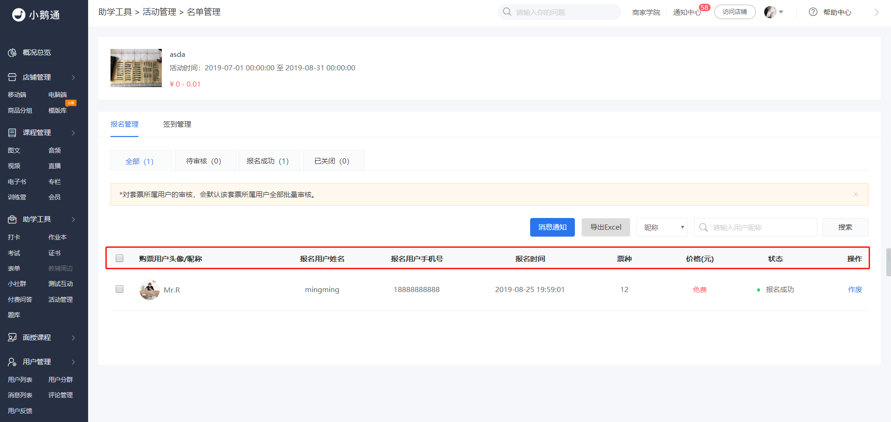891x422 pixels.
Task: Focus the top question search field
Action: tap(559, 12)
